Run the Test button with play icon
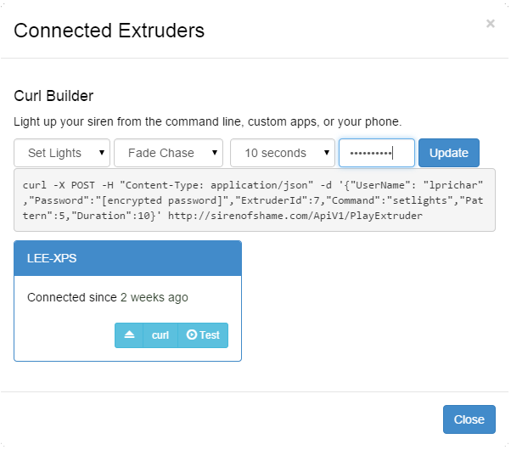Viewport: 511px width, 450px height. click(x=203, y=335)
